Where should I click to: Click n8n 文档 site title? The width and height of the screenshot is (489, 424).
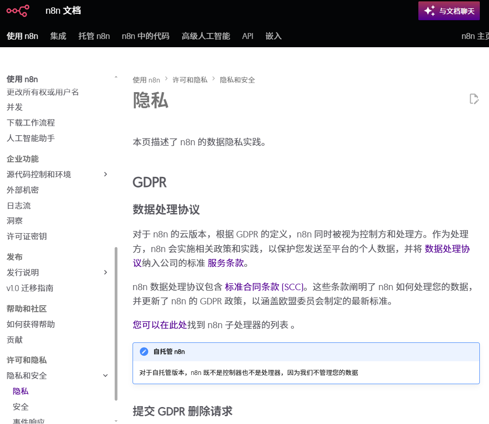click(63, 11)
